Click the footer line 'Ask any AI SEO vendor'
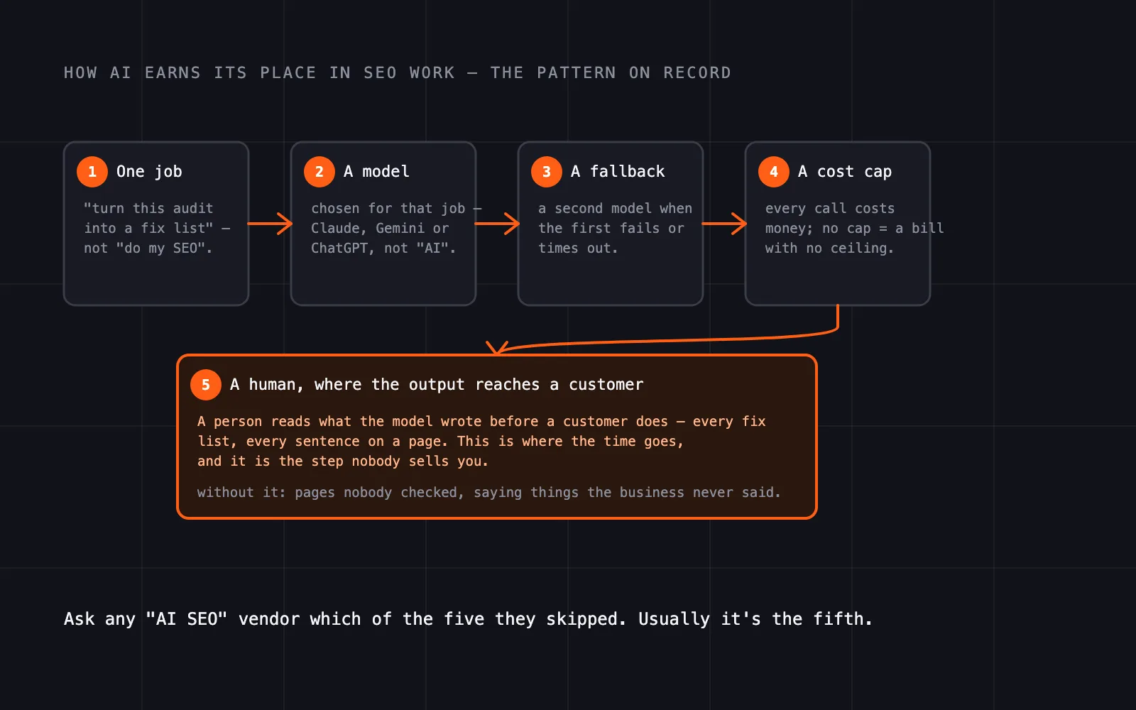Image resolution: width=1136 pixels, height=710 pixels. tap(468, 619)
